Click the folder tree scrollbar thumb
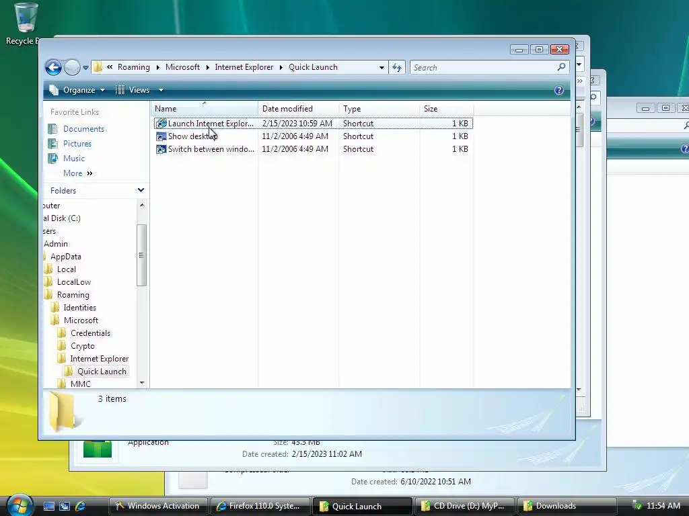This screenshot has width=689, height=516. tap(141, 255)
